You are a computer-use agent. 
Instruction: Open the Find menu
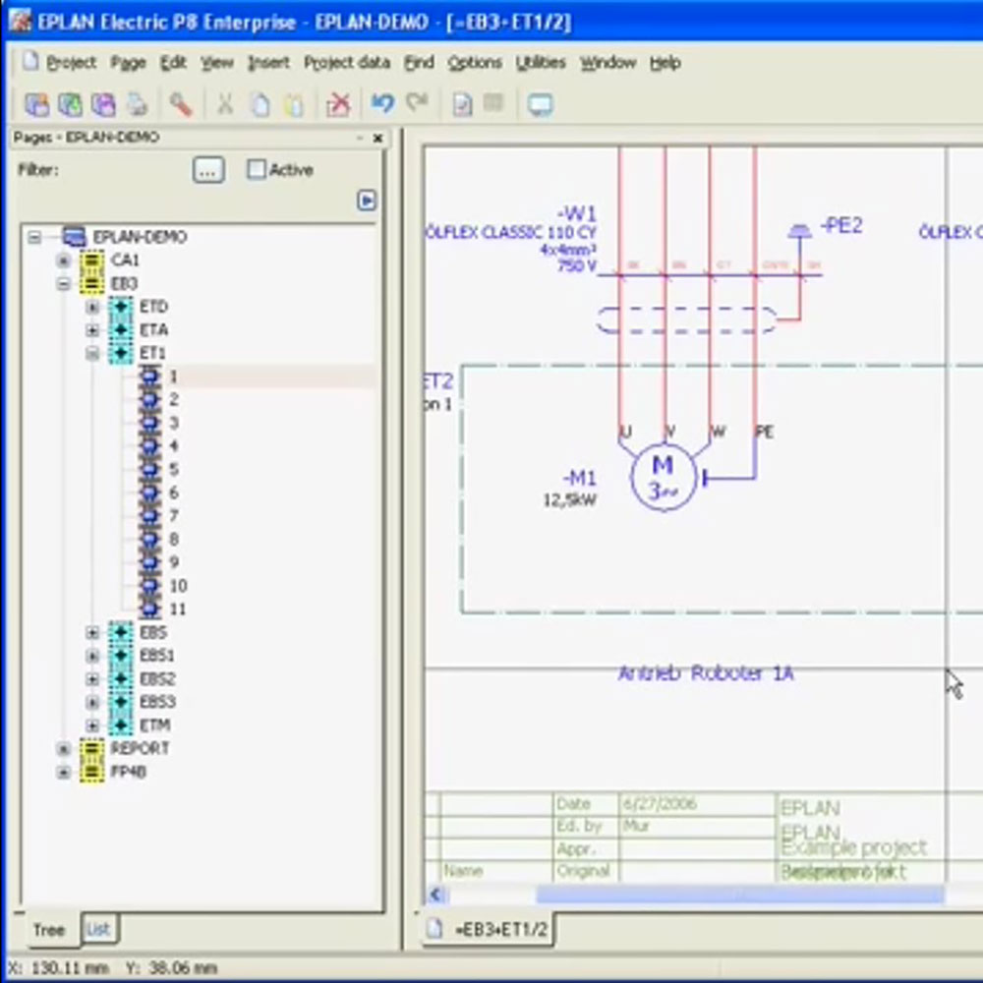tap(419, 63)
